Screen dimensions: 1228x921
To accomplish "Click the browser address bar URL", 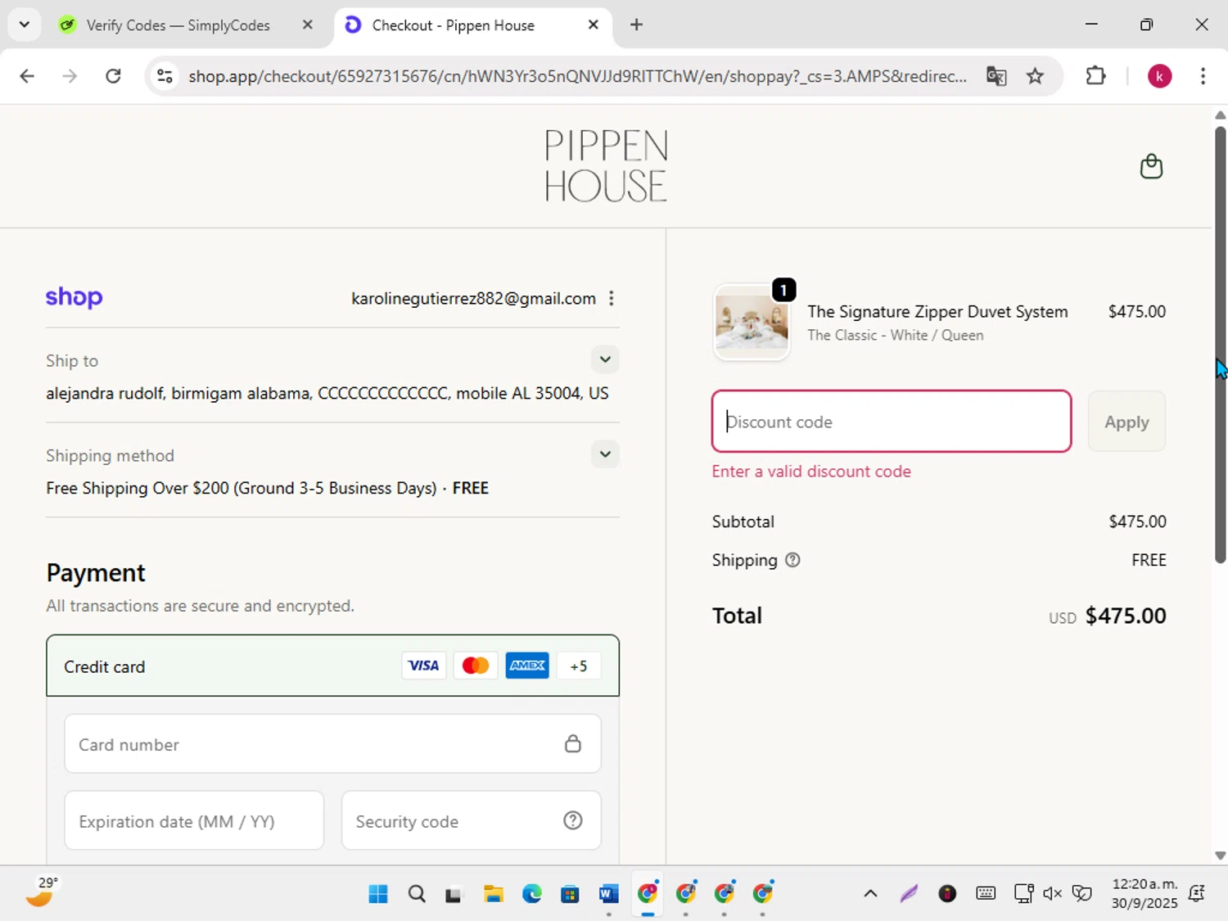I will pyautogui.click(x=577, y=76).
